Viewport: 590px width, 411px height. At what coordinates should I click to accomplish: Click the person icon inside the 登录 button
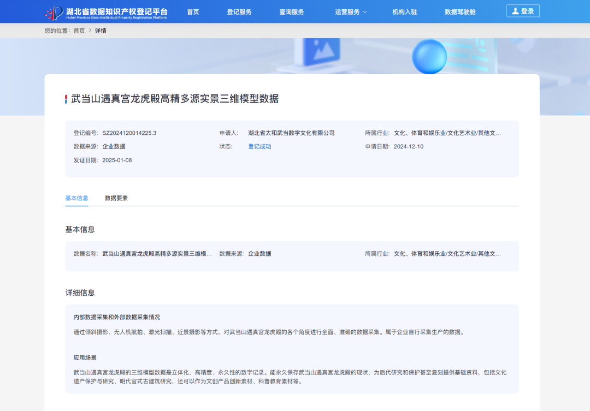coord(516,10)
